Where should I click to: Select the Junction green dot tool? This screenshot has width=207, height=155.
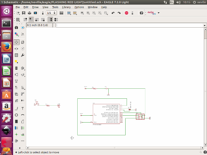pos(16,134)
